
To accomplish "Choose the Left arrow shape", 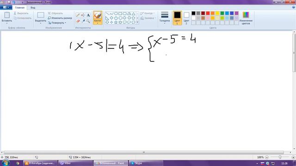I will tap(129, 18).
